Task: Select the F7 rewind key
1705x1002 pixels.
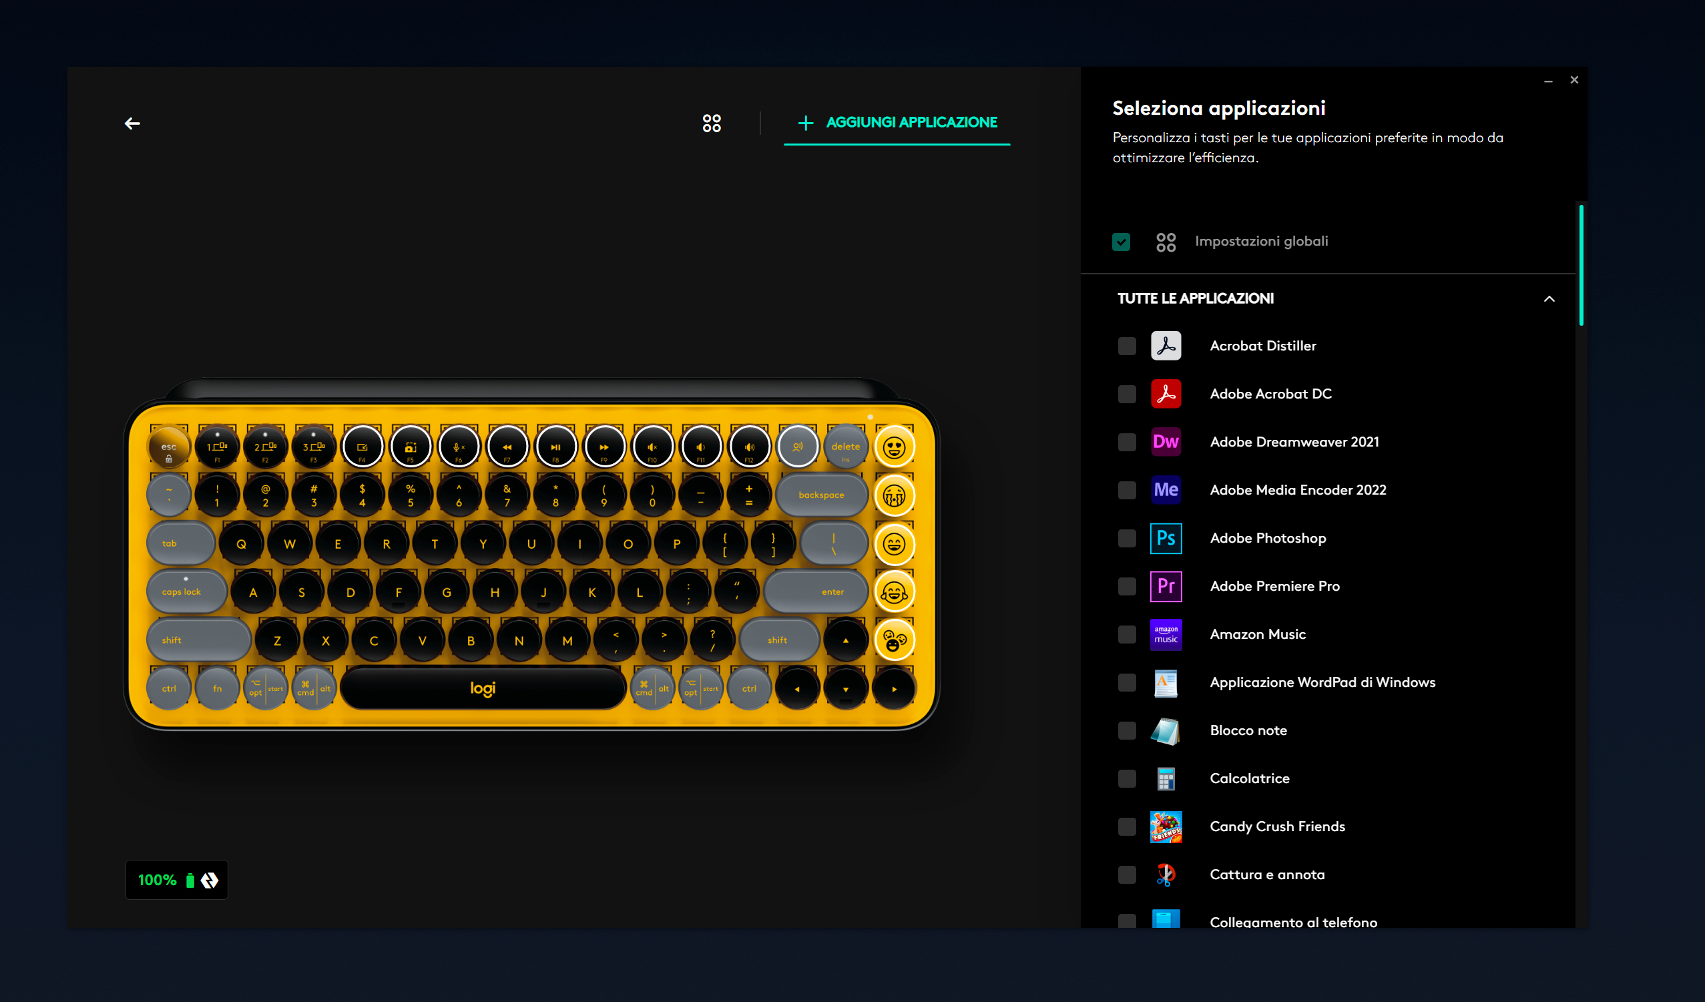Action: [x=507, y=447]
